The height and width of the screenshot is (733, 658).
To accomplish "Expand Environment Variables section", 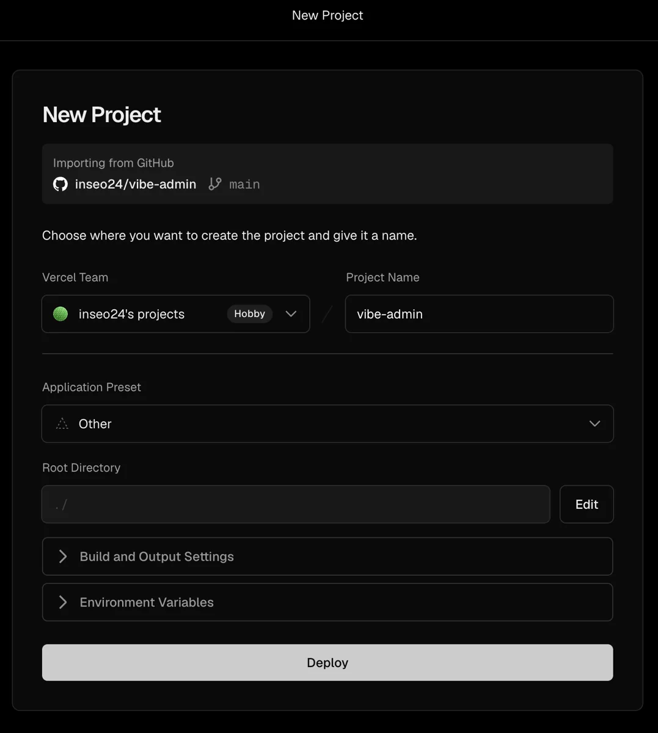I will [327, 602].
